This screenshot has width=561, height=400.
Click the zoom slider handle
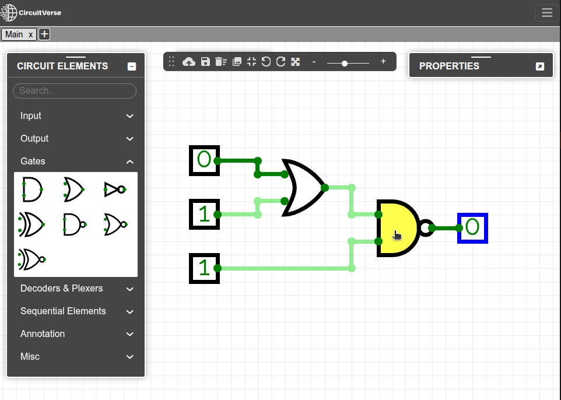point(345,62)
